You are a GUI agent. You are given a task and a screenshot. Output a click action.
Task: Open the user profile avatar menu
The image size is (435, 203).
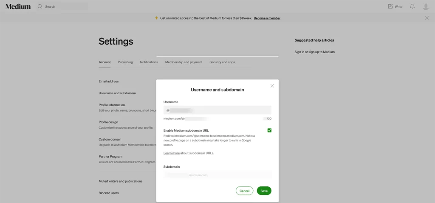426,6
